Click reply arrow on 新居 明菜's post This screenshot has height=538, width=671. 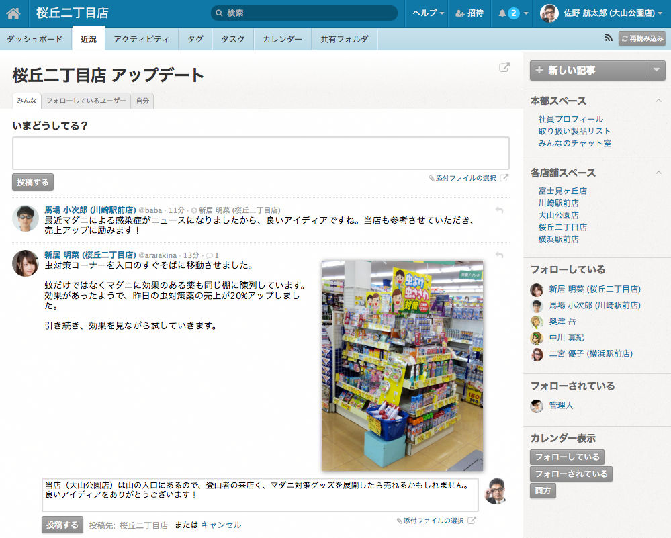[499, 255]
